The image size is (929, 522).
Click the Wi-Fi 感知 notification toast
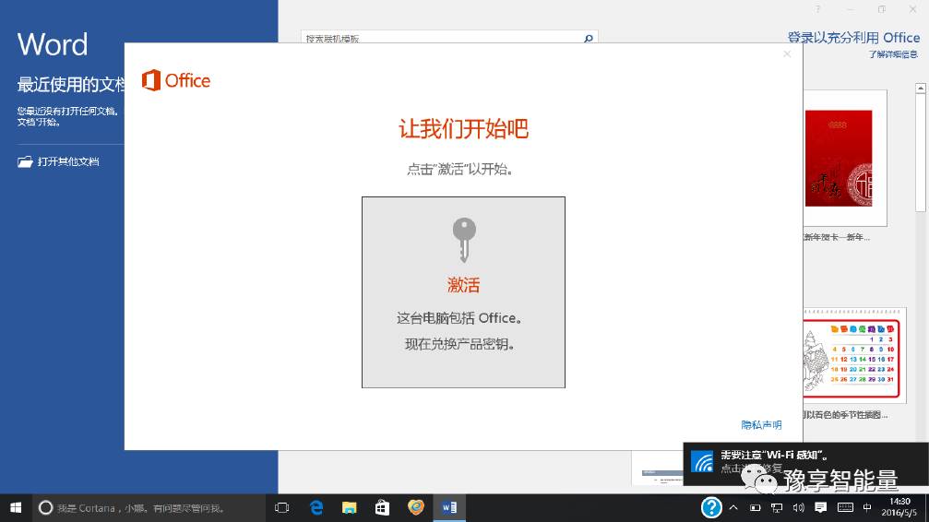[x=805, y=465]
